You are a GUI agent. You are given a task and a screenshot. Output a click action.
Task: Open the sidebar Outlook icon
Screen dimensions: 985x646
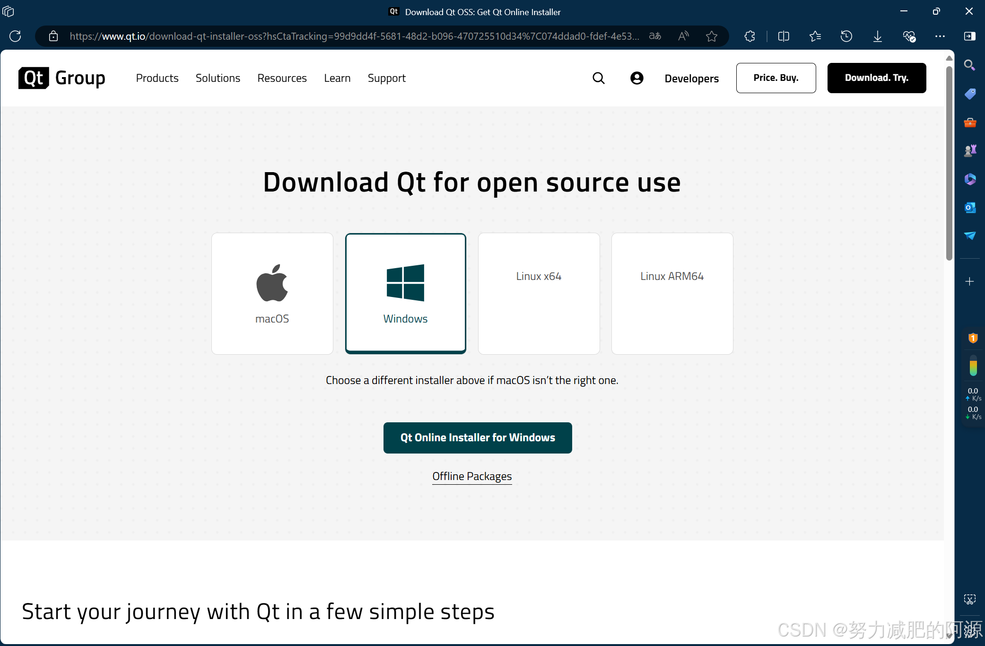tap(969, 207)
